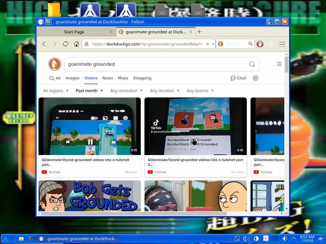Image resolution: width=326 pixels, height=244 pixels.
Task: Open DuckDuckGo Chat
Action: click(238, 78)
